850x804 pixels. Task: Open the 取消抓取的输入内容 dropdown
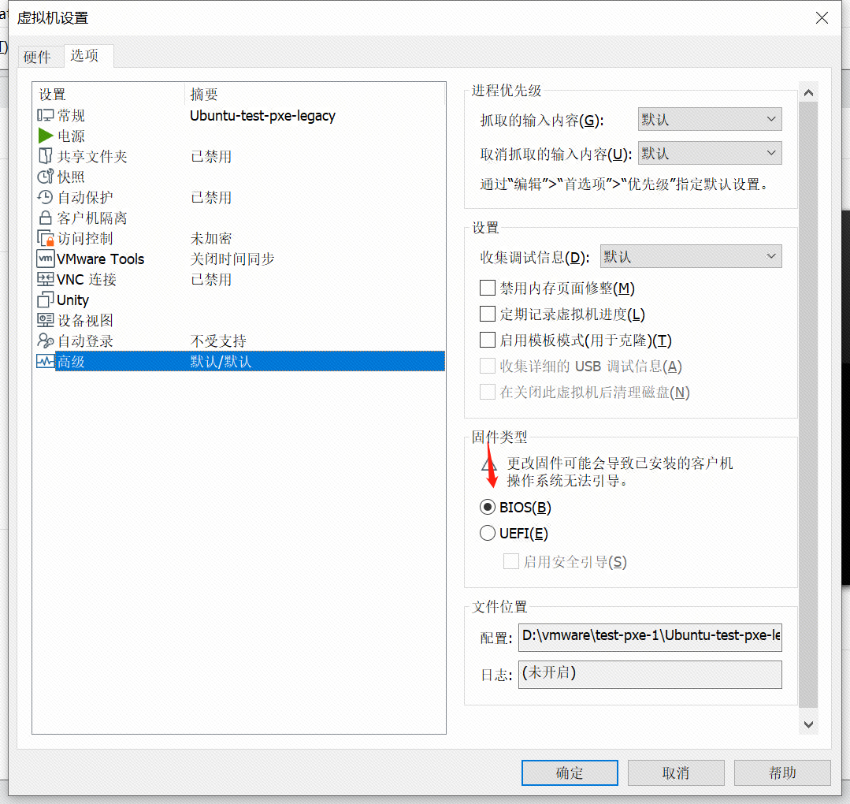(x=707, y=153)
